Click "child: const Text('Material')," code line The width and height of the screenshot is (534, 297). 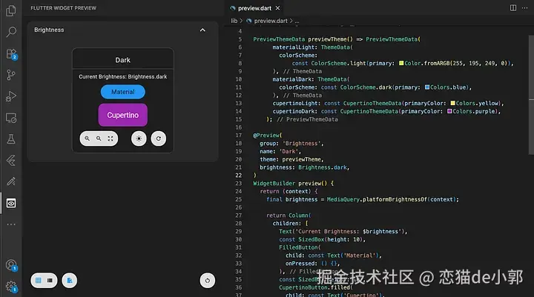click(x=334, y=256)
